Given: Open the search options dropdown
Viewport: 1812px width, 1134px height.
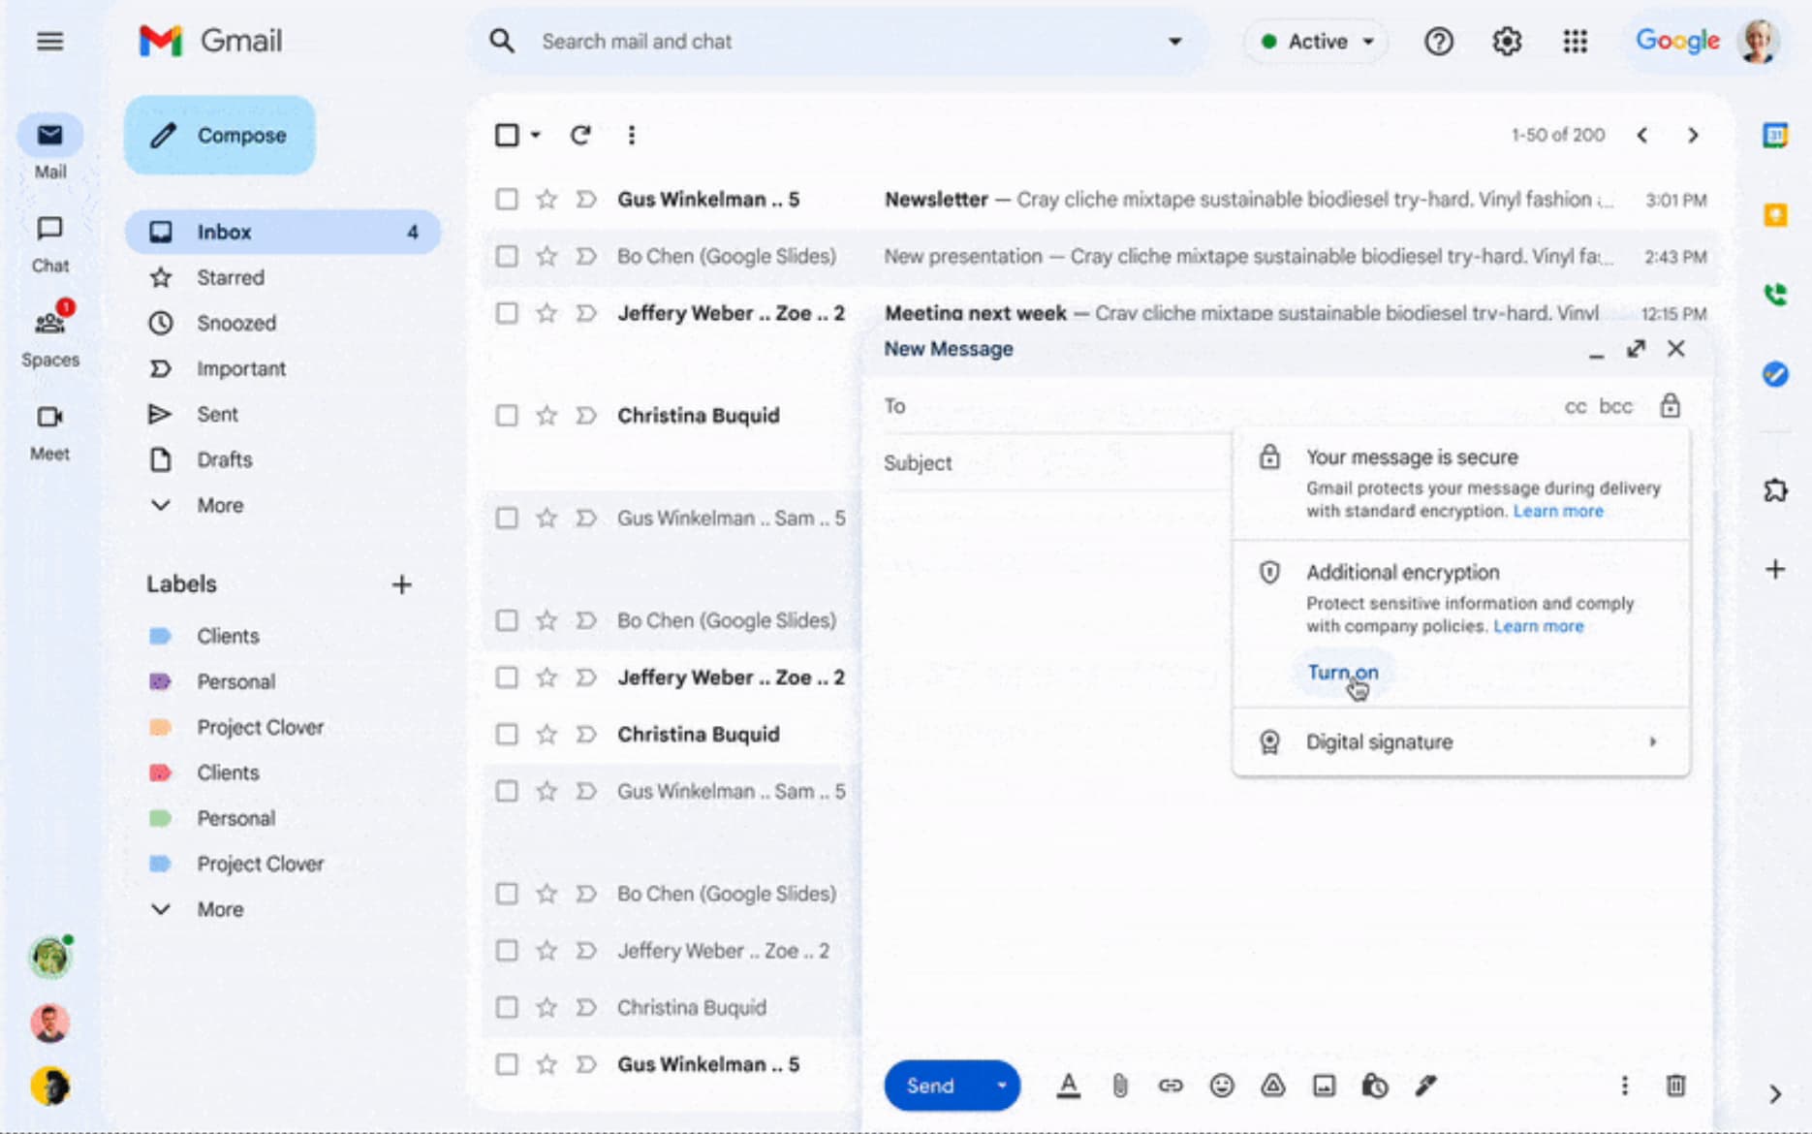Looking at the screenshot, I should [x=1175, y=41].
